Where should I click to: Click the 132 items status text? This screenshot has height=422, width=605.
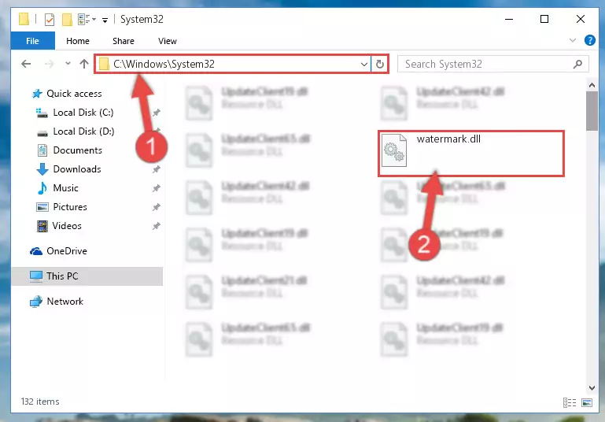[x=40, y=402]
